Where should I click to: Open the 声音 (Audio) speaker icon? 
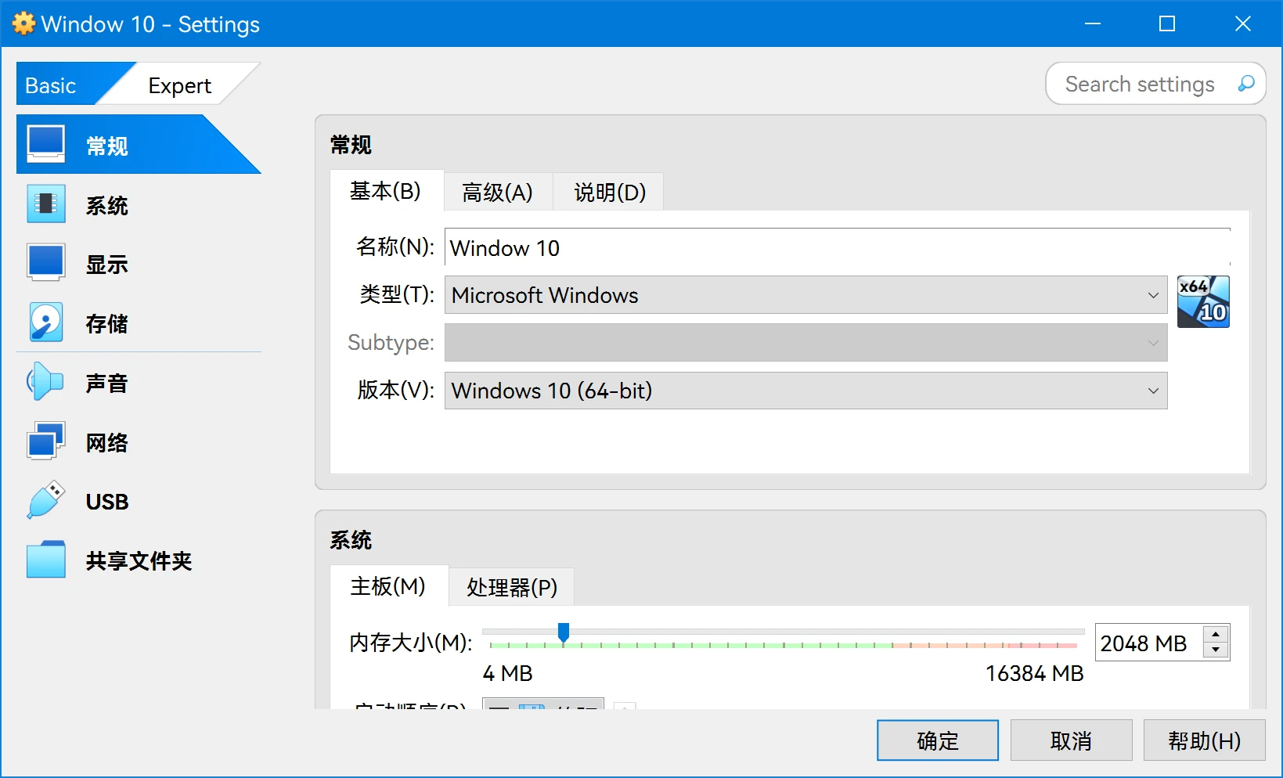(45, 382)
